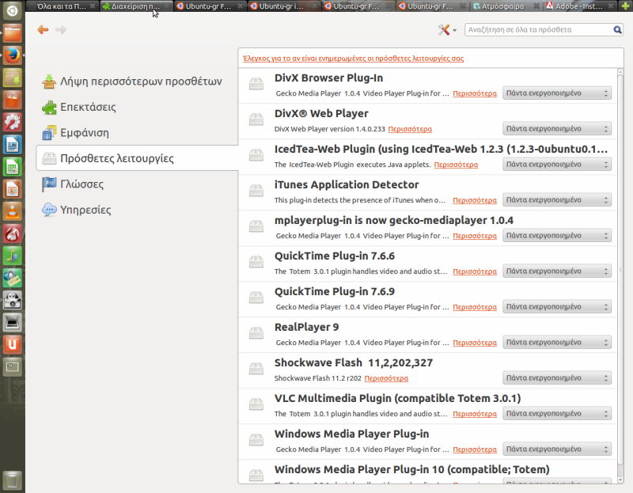Switch to the Όλα και τα Π... tab

click(x=62, y=6)
